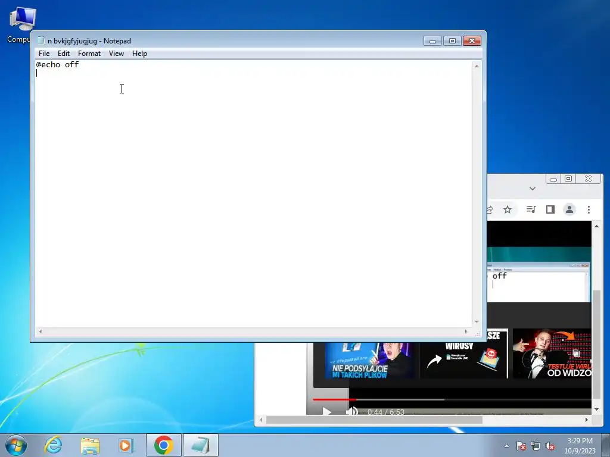The height and width of the screenshot is (457, 610).
Task: Click the Show desktop button
Action: 606,445
